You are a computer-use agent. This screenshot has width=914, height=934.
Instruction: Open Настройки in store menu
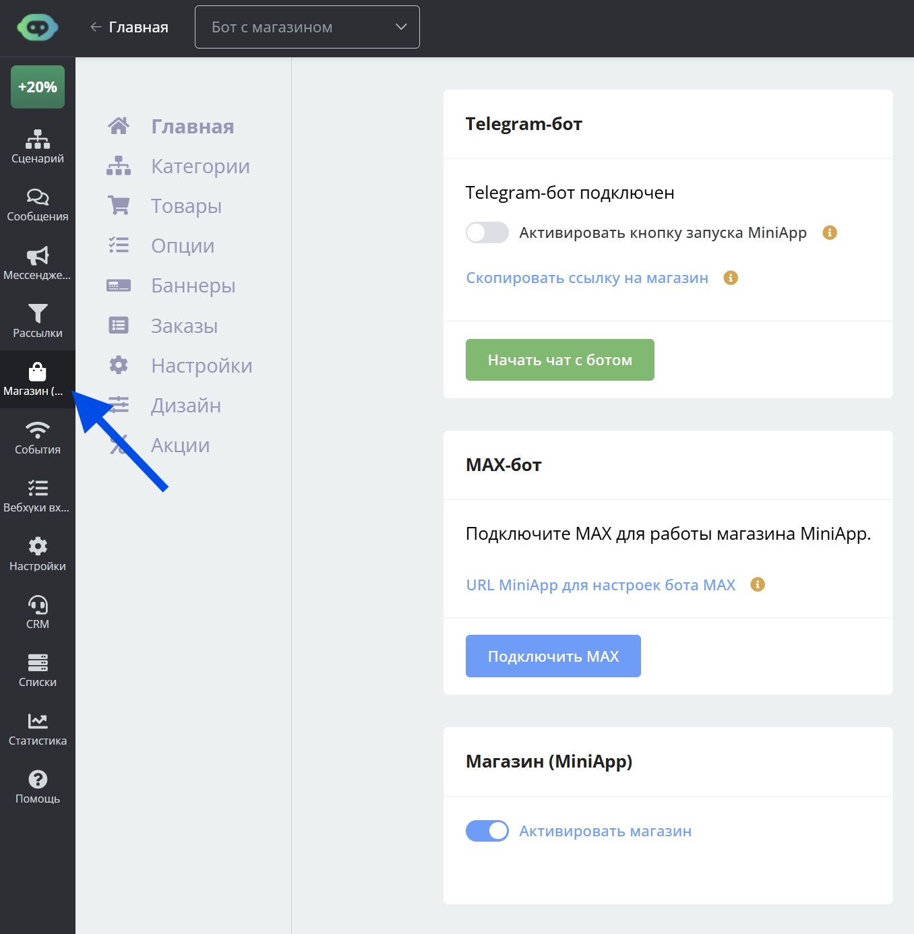pos(180,365)
